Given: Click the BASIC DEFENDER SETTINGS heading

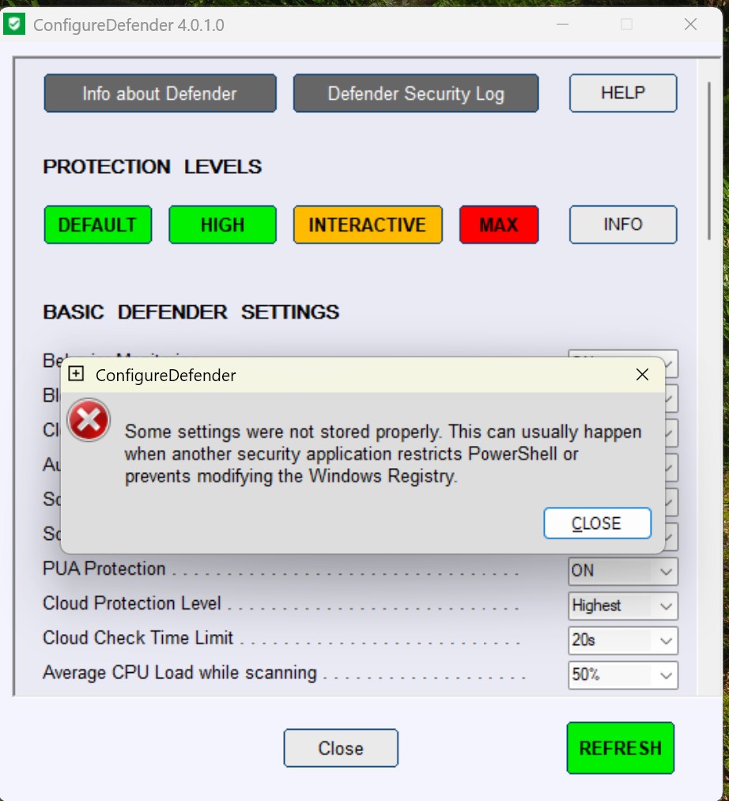Looking at the screenshot, I should coord(191,312).
